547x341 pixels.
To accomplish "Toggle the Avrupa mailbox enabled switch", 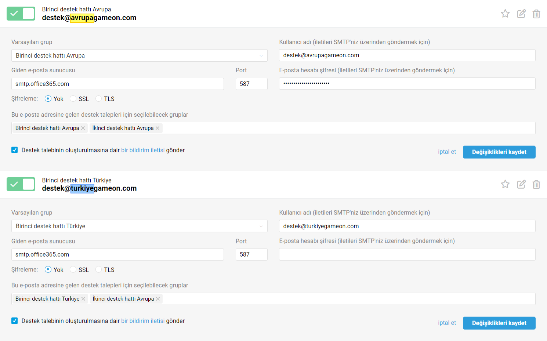I will pyautogui.click(x=21, y=14).
